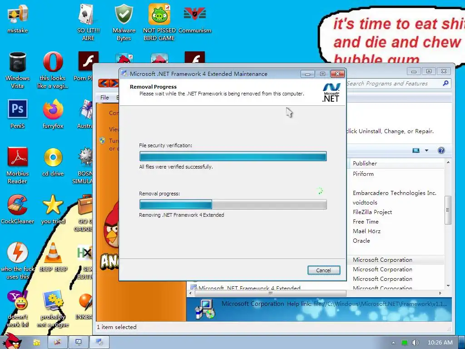
Task: Switch to the Programs and Features taskbar button
Action: [78, 343]
